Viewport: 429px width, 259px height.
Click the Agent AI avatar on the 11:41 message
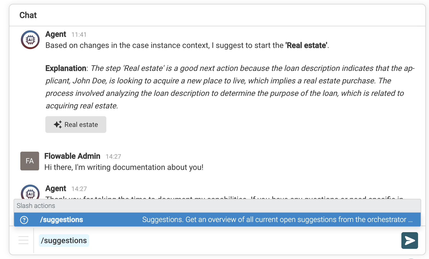pos(30,40)
